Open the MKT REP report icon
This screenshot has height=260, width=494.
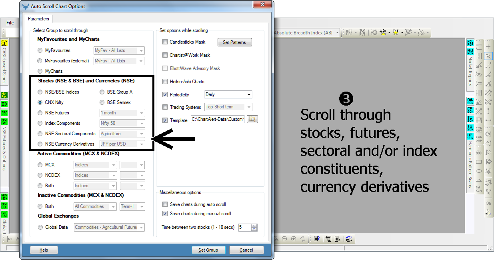click(x=470, y=52)
